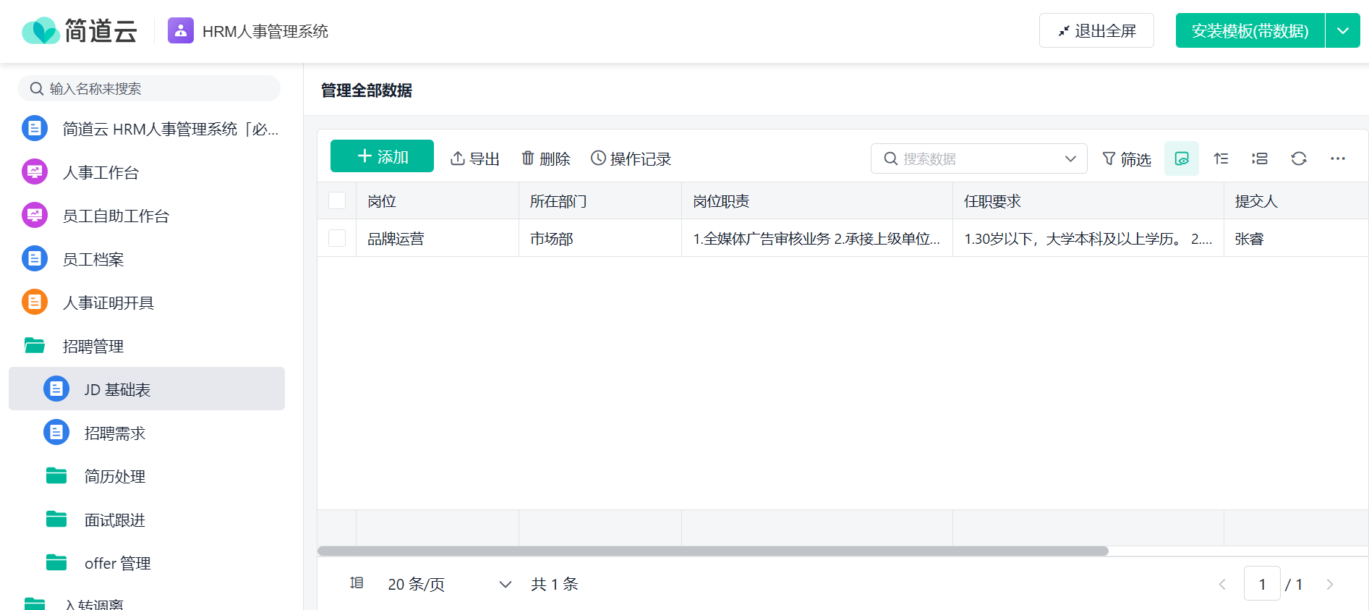Click the row height icon in footer

357,583
